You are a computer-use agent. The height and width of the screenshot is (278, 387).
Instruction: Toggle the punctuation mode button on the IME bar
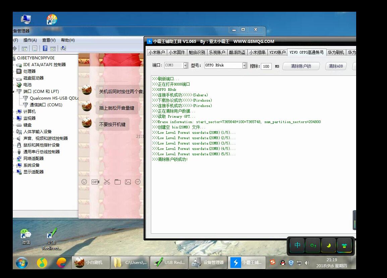313,245
